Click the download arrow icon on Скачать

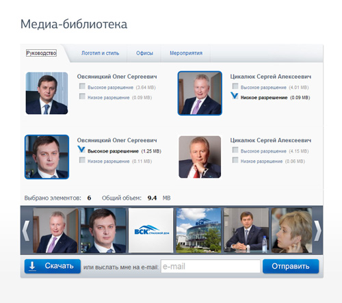click(33, 266)
